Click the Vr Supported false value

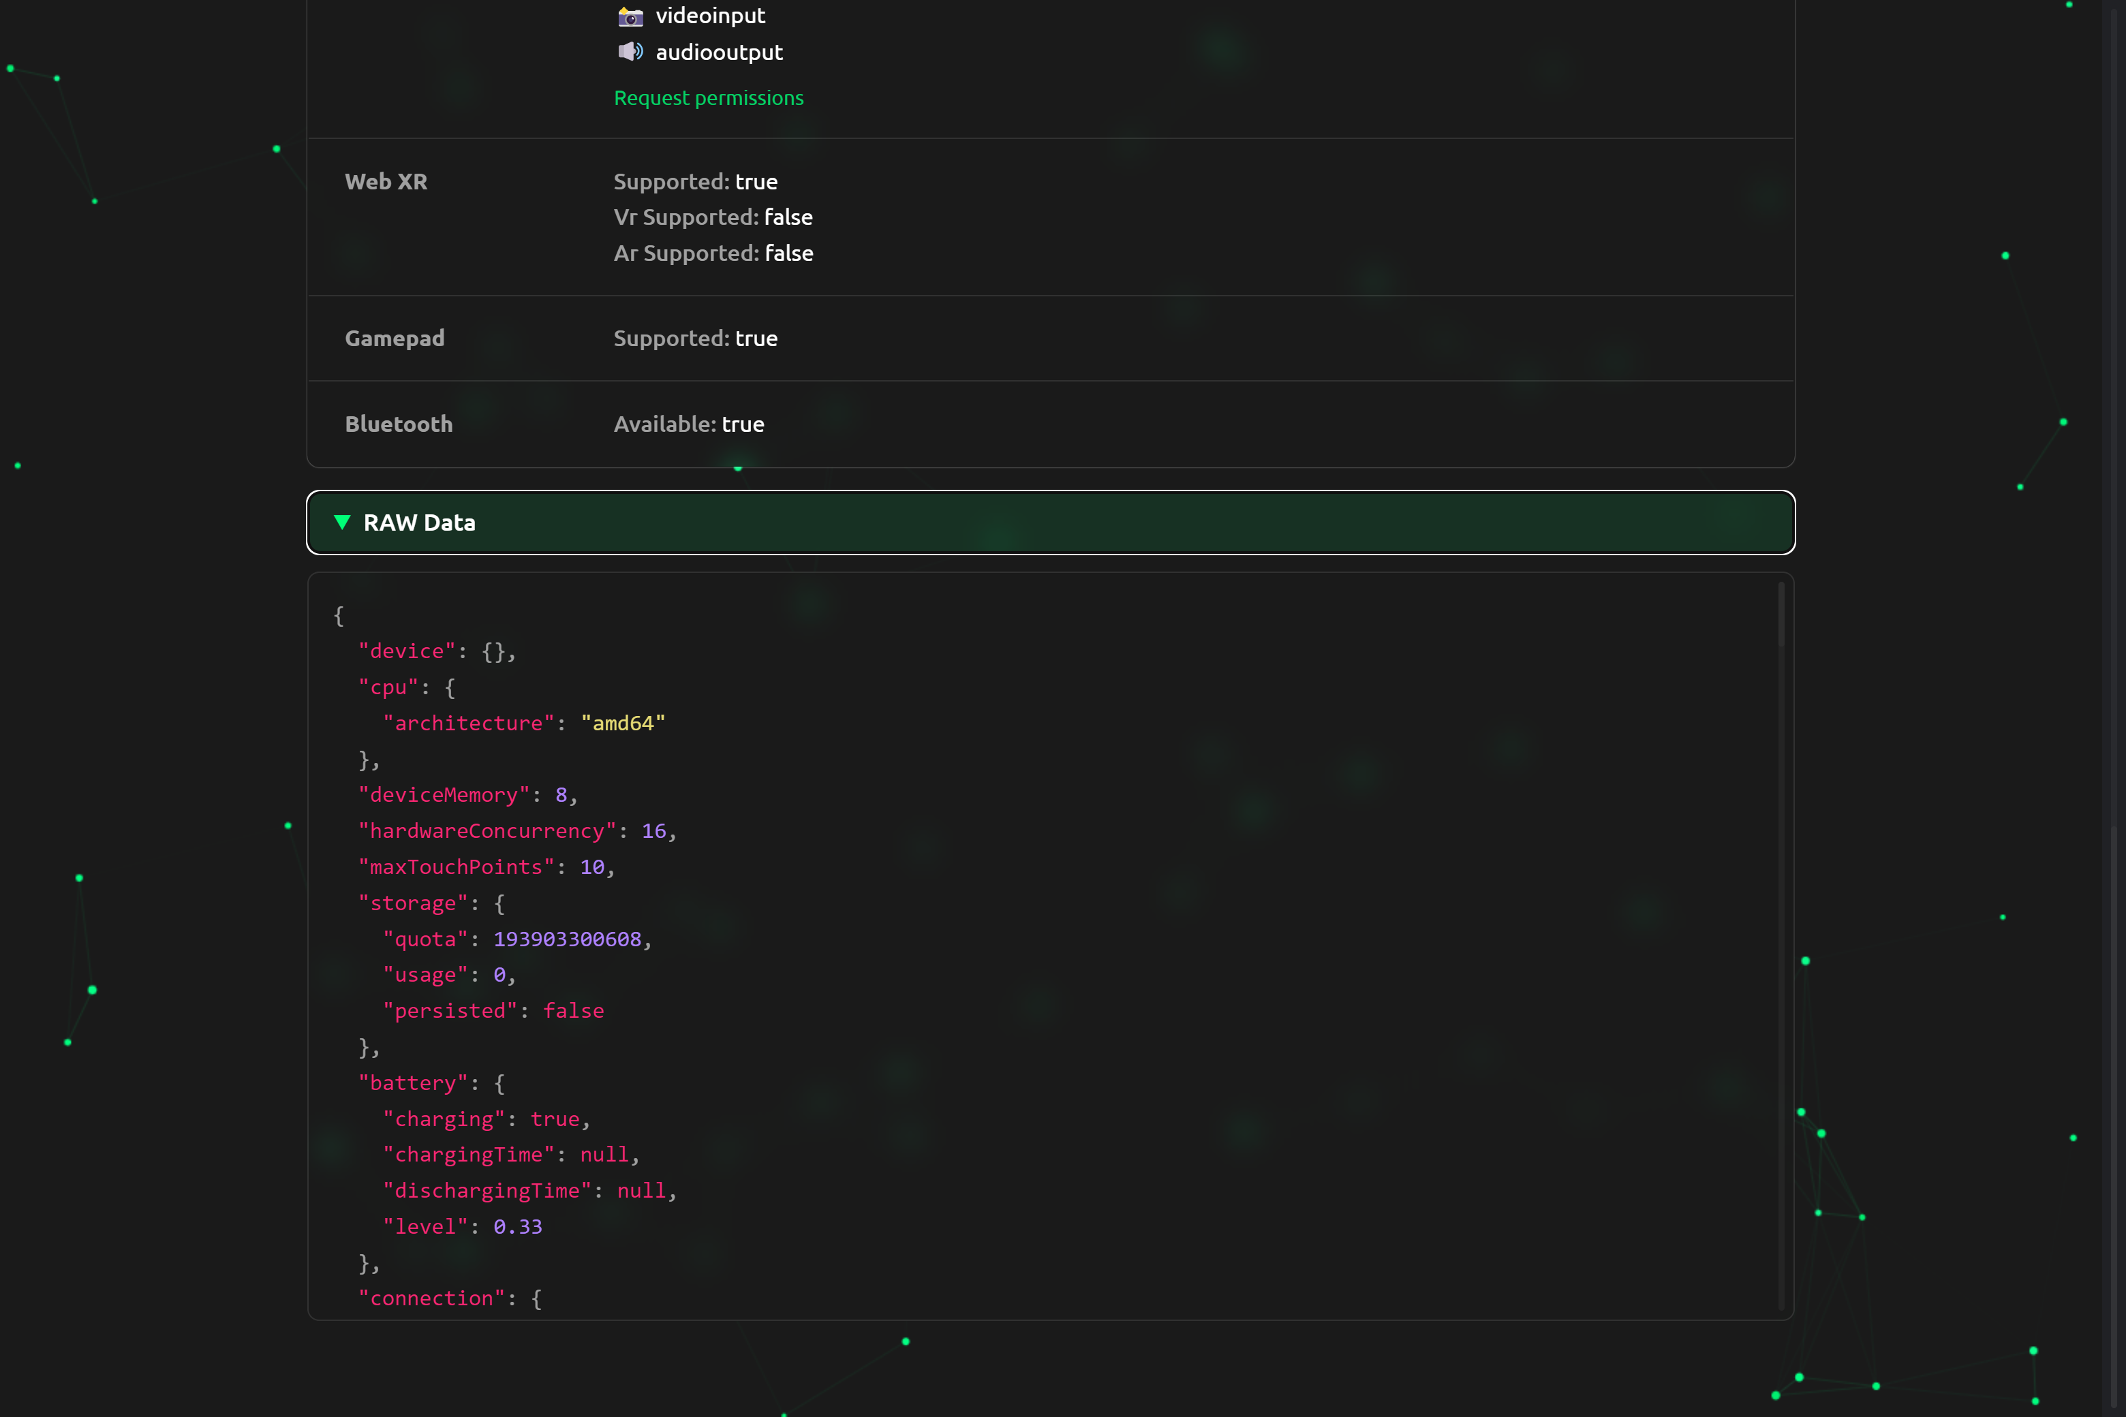pos(788,217)
